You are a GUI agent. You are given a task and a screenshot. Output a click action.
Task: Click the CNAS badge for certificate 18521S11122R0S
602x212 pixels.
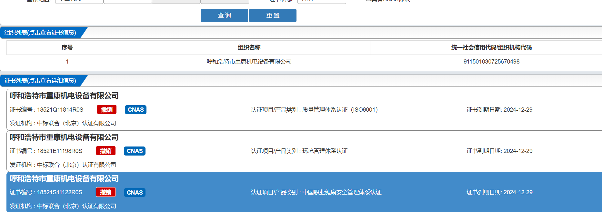click(x=135, y=192)
